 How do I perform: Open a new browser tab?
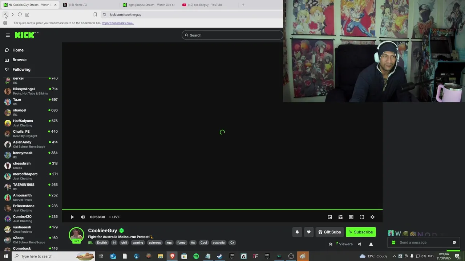243,5
